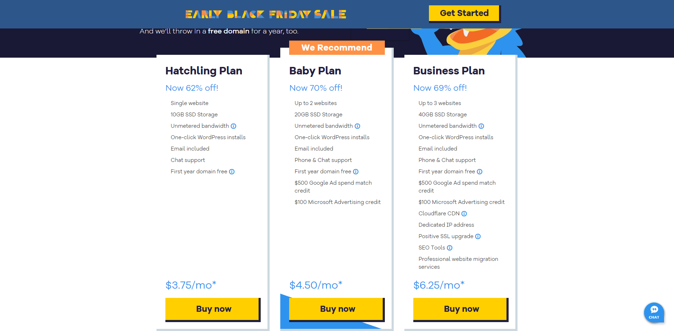
Task: Click the Hatchling Plan heading
Action: pyautogui.click(x=204, y=71)
